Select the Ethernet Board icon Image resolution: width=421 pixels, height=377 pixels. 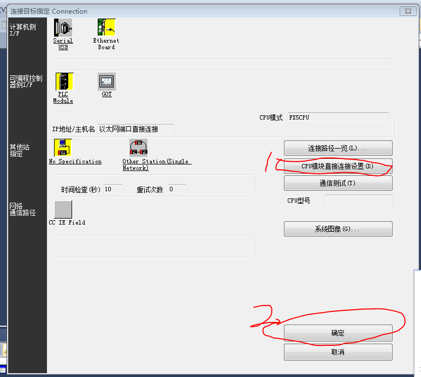tap(106, 27)
